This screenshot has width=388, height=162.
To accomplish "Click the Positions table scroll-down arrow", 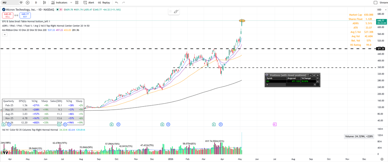I will [318, 81].
